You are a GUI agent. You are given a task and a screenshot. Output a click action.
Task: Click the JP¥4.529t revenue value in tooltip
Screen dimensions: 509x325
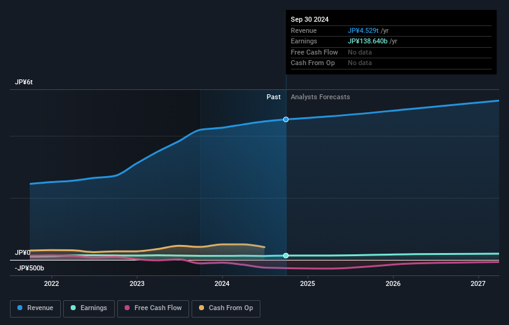(x=363, y=30)
